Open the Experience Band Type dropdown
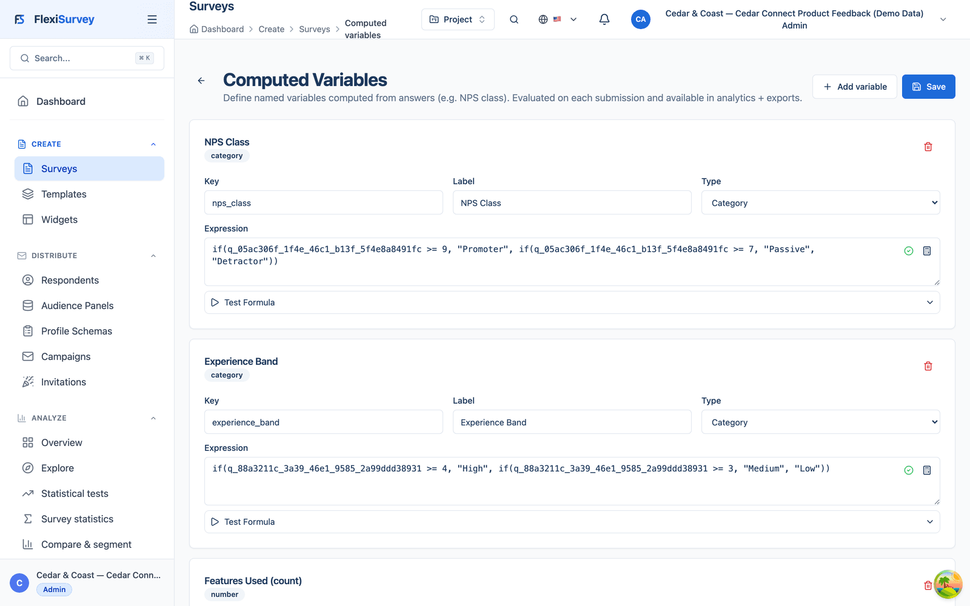The image size is (970, 606). [x=821, y=422]
